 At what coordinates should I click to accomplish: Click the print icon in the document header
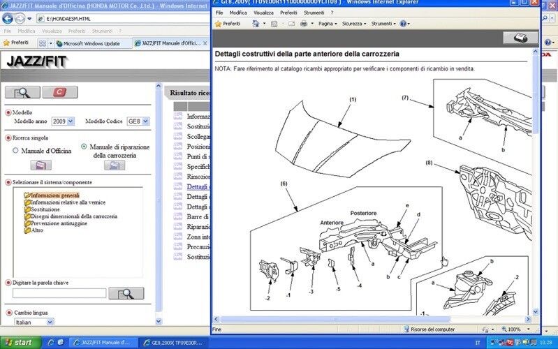click(x=520, y=38)
